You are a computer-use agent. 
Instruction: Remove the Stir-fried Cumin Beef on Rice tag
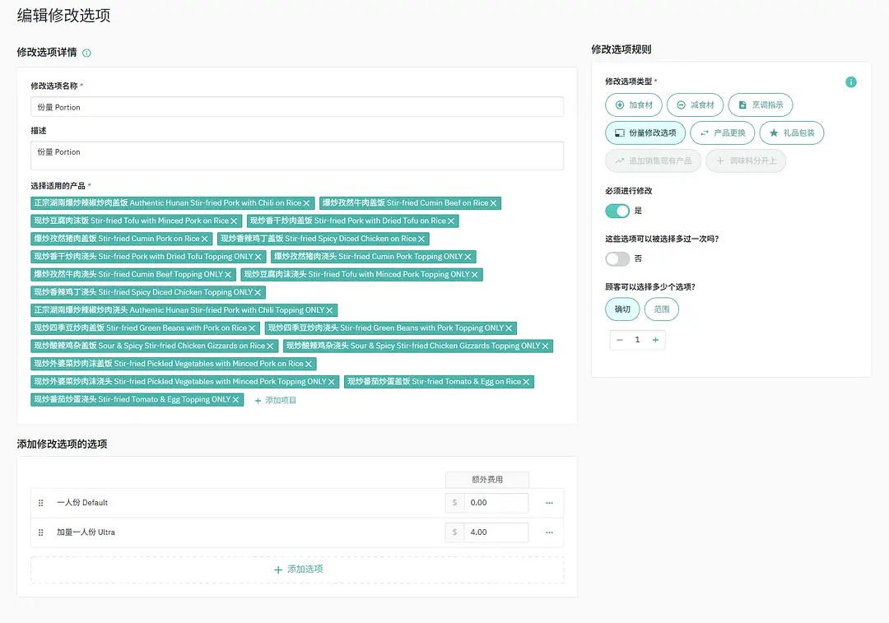click(494, 203)
